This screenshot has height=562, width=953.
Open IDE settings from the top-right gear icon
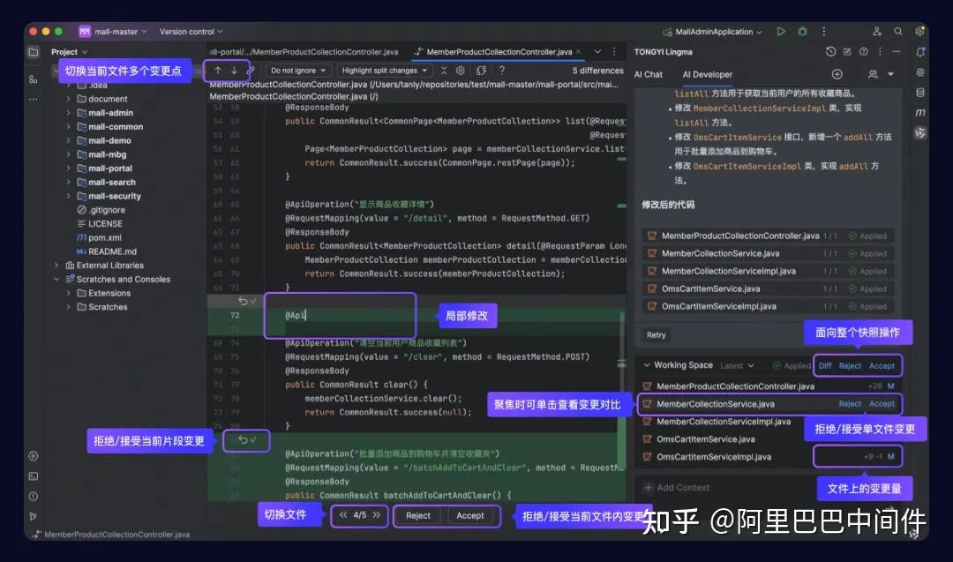tap(919, 32)
